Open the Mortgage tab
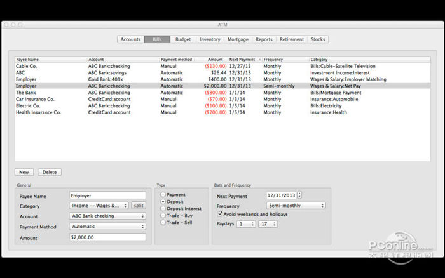Image resolution: width=445 pixels, height=278 pixels. click(238, 39)
